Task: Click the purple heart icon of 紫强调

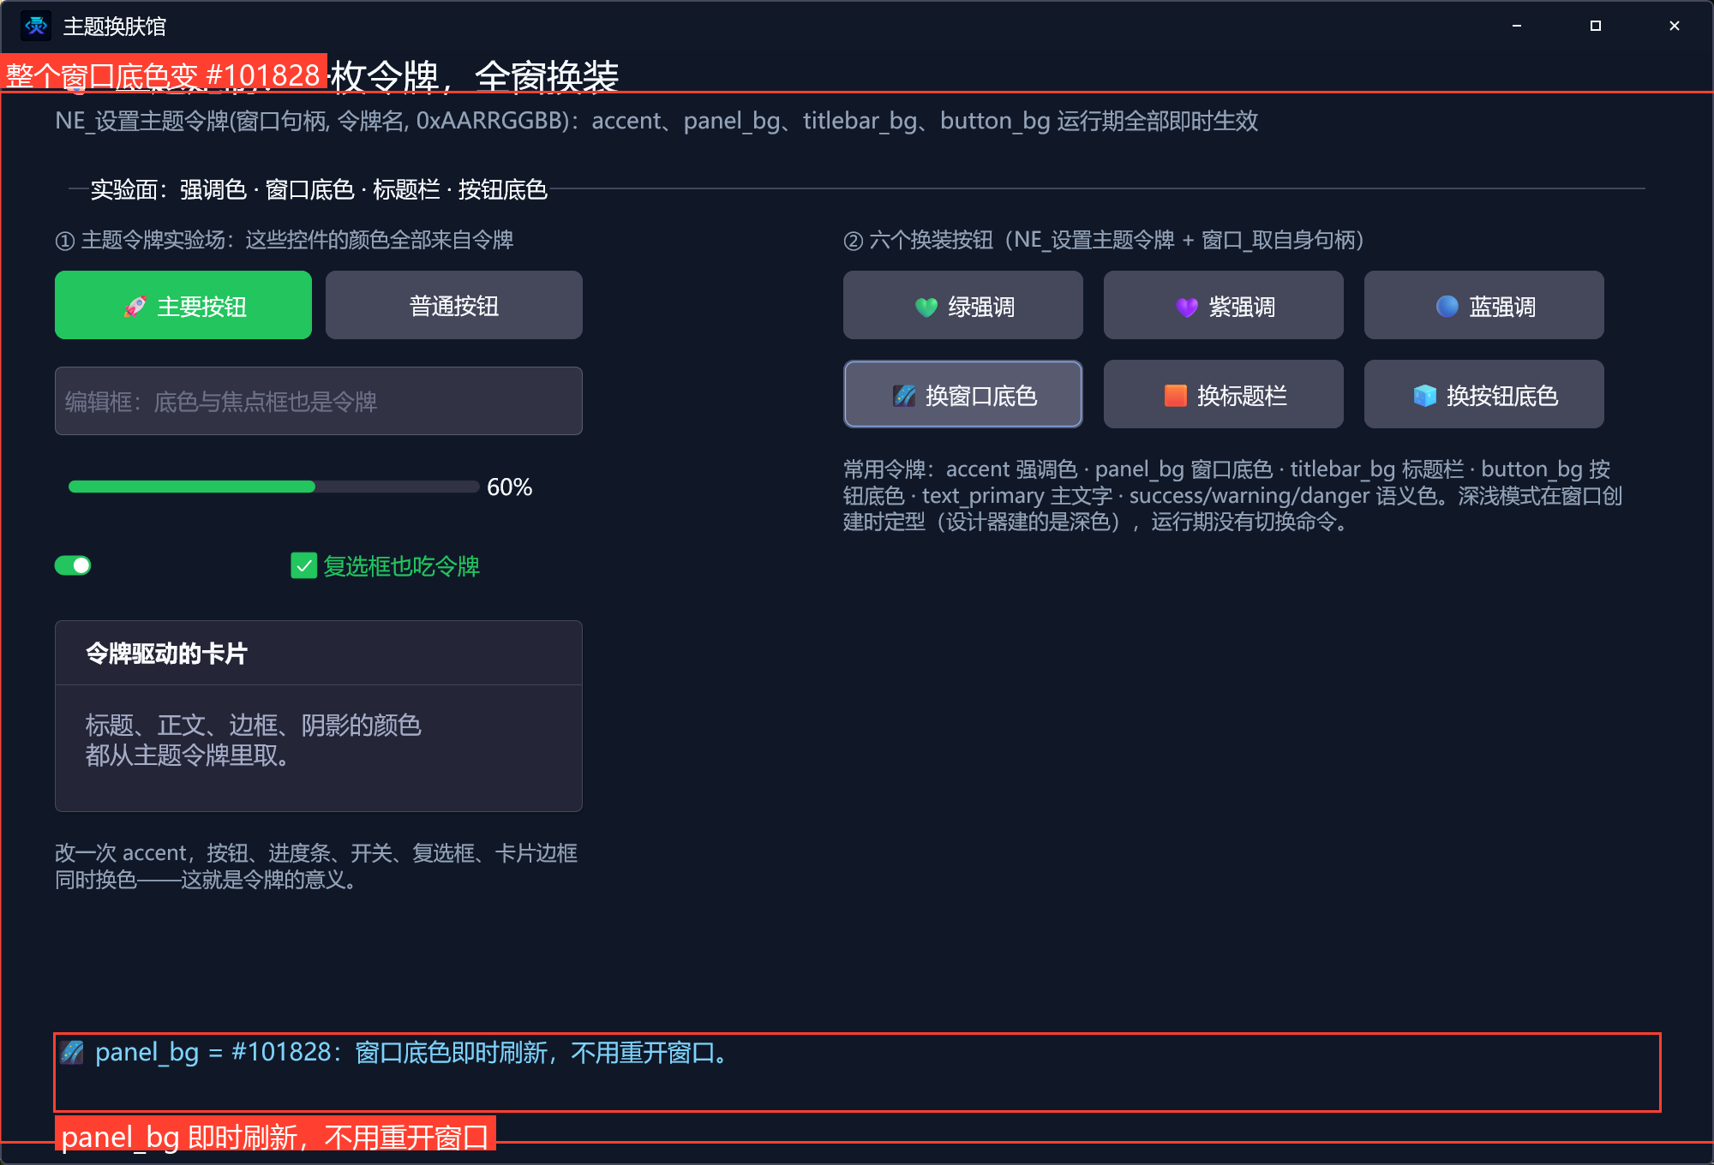Action: coord(1187,307)
